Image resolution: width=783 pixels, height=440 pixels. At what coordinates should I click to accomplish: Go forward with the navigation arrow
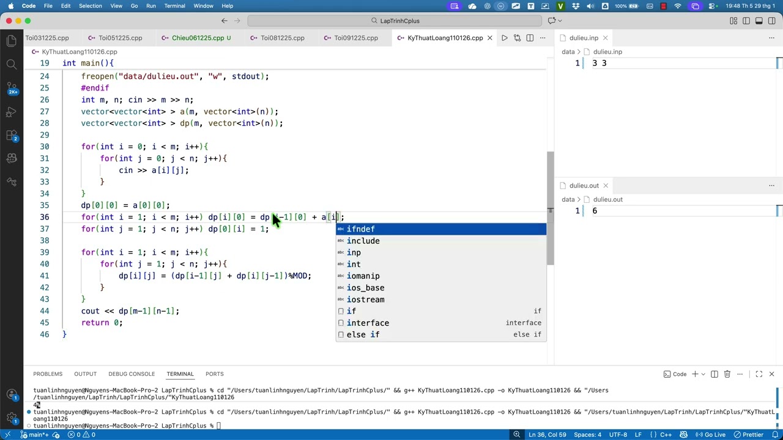pyautogui.click(x=237, y=21)
